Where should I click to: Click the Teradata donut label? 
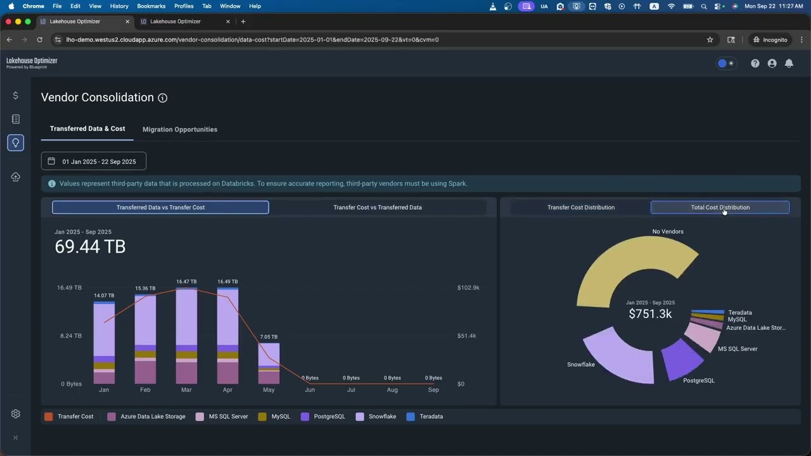740,313
